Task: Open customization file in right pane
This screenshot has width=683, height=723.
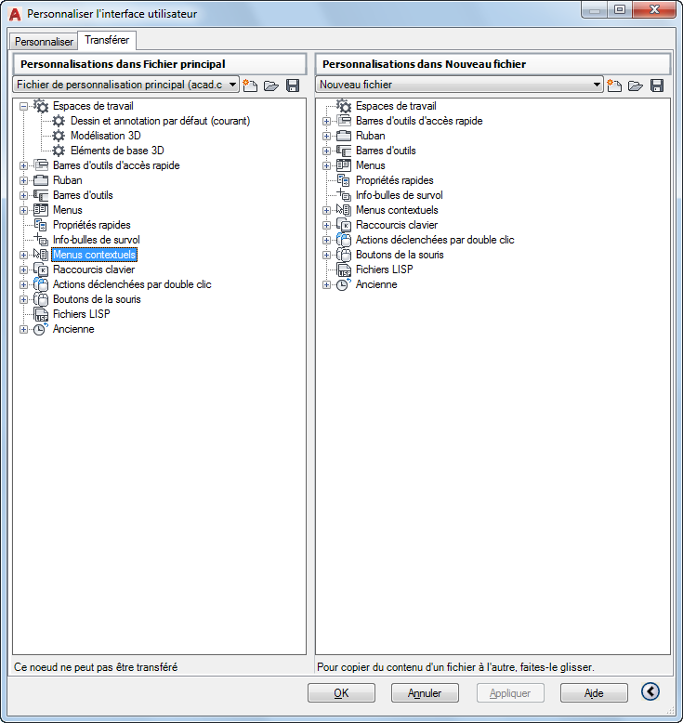Action: (636, 85)
